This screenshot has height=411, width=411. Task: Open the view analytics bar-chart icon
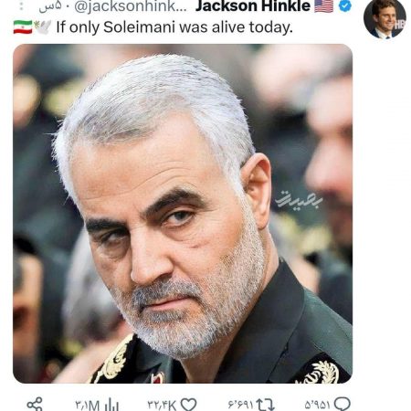(x=111, y=405)
